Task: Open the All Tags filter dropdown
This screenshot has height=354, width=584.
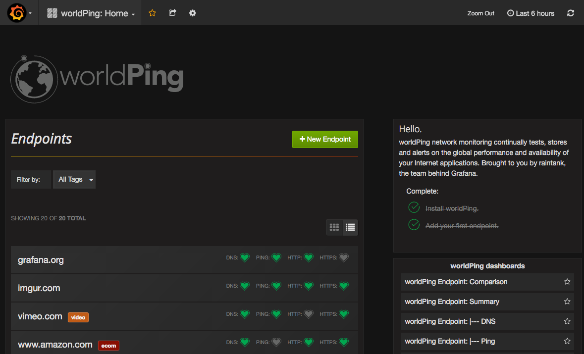Action: (74, 179)
